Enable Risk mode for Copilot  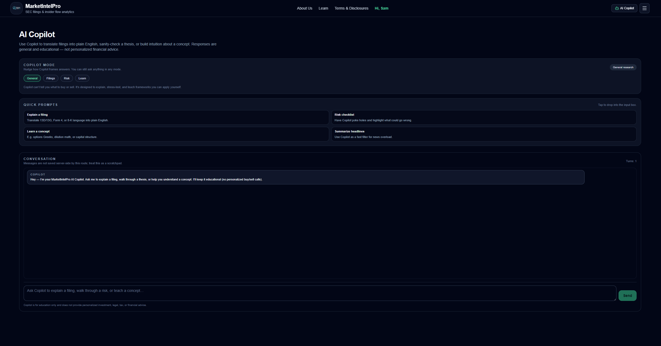click(x=66, y=78)
